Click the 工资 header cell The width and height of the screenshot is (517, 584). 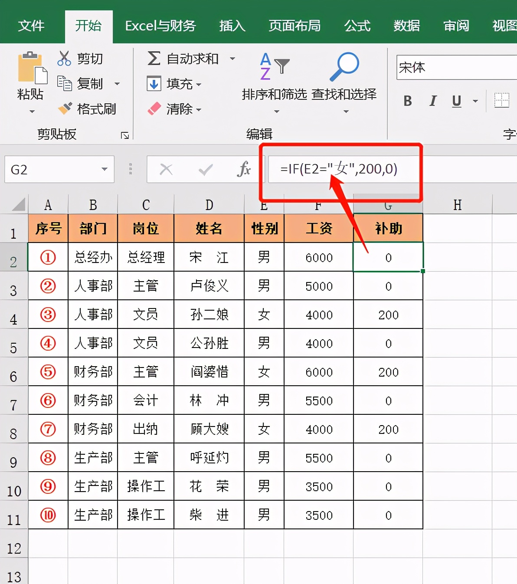(319, 228)
